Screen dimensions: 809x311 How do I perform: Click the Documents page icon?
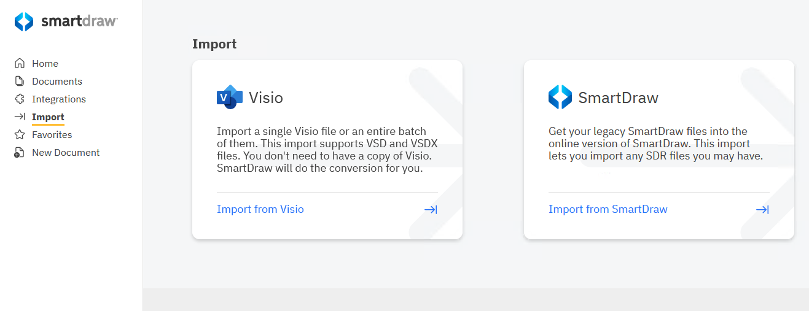coord(20,82)
